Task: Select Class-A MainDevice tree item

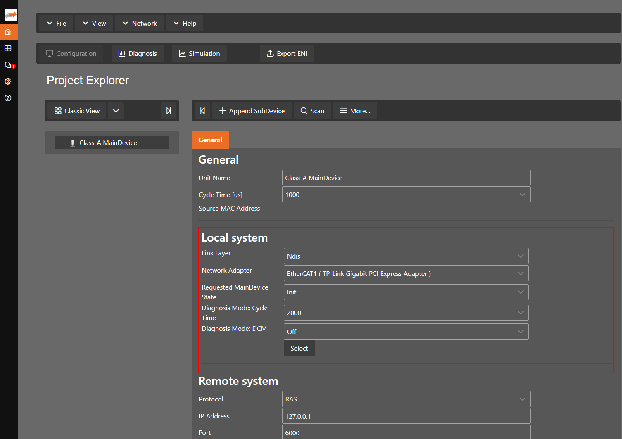Action: (x=112, y=142)
